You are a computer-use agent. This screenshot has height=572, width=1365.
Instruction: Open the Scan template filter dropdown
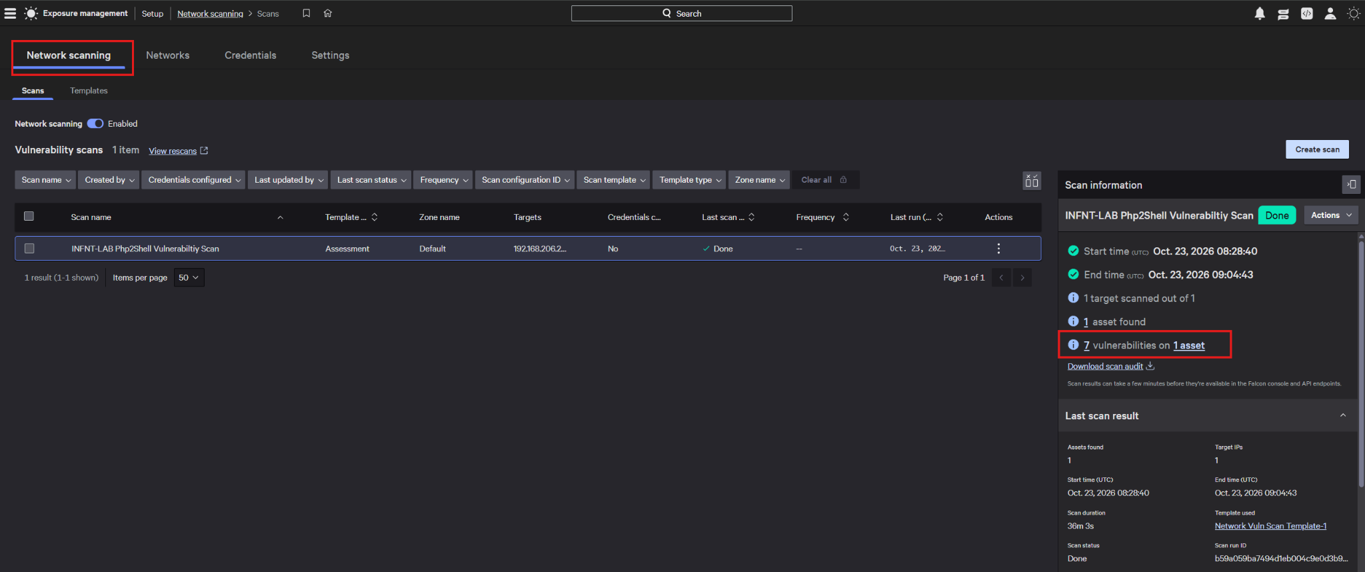pyautogui.click(x=614, y=180)
